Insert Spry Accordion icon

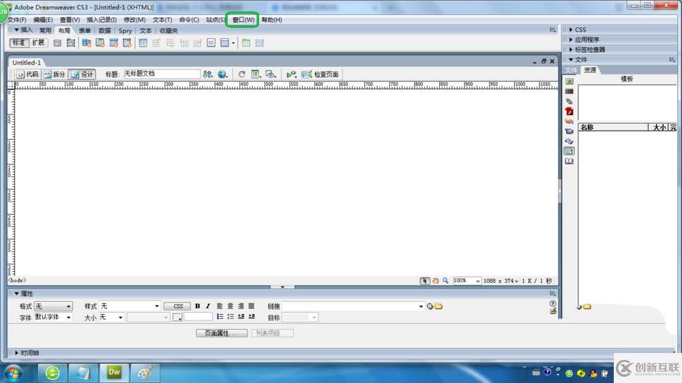(x=113, y=43)
